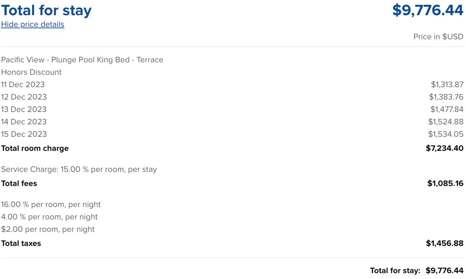Click the $1,524.88 nightly rate
Screen dimensions: 466x279
pos(446,122)
